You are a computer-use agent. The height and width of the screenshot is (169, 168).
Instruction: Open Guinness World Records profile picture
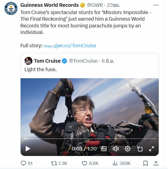point(11,11)
